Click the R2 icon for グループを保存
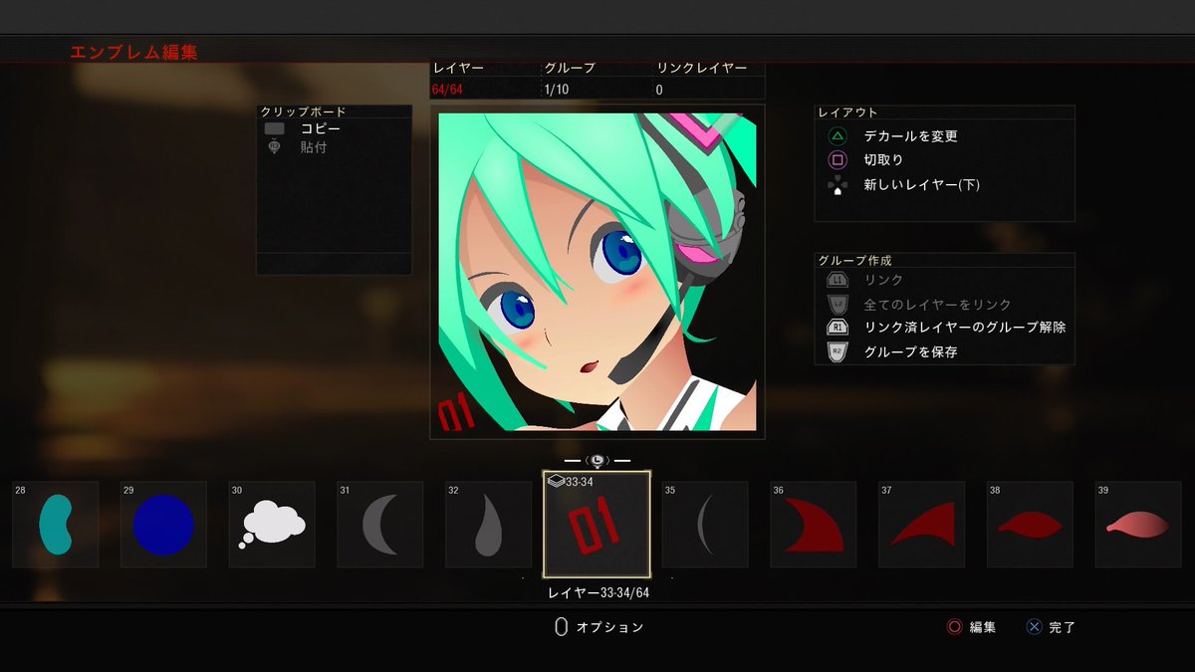Screen dimensions: 1195x672 pos(837,351)
